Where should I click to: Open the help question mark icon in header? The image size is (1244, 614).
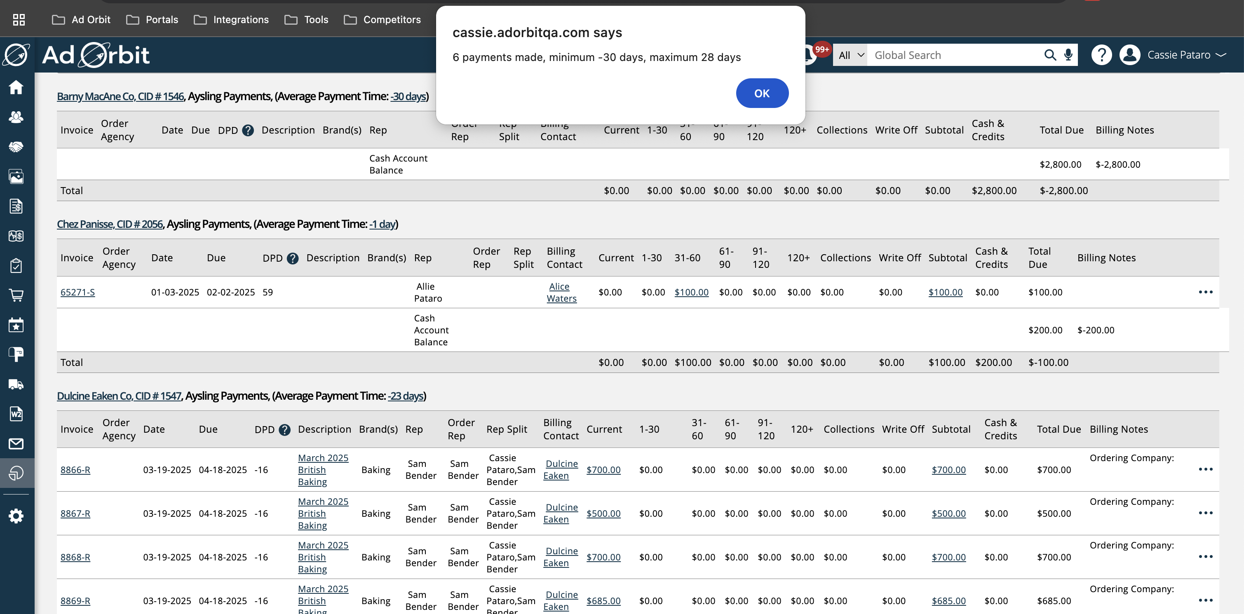point(1101,55)
